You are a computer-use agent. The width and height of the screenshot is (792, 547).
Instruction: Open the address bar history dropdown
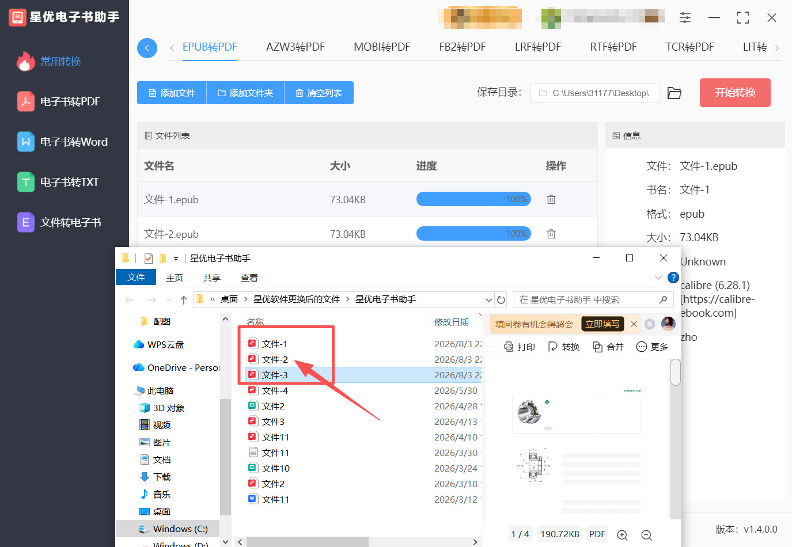point(489,299)
